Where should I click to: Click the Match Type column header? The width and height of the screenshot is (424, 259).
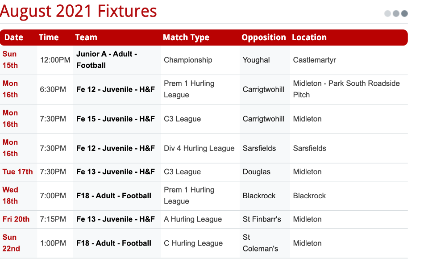pyautogui.click(x=186, y=38)
